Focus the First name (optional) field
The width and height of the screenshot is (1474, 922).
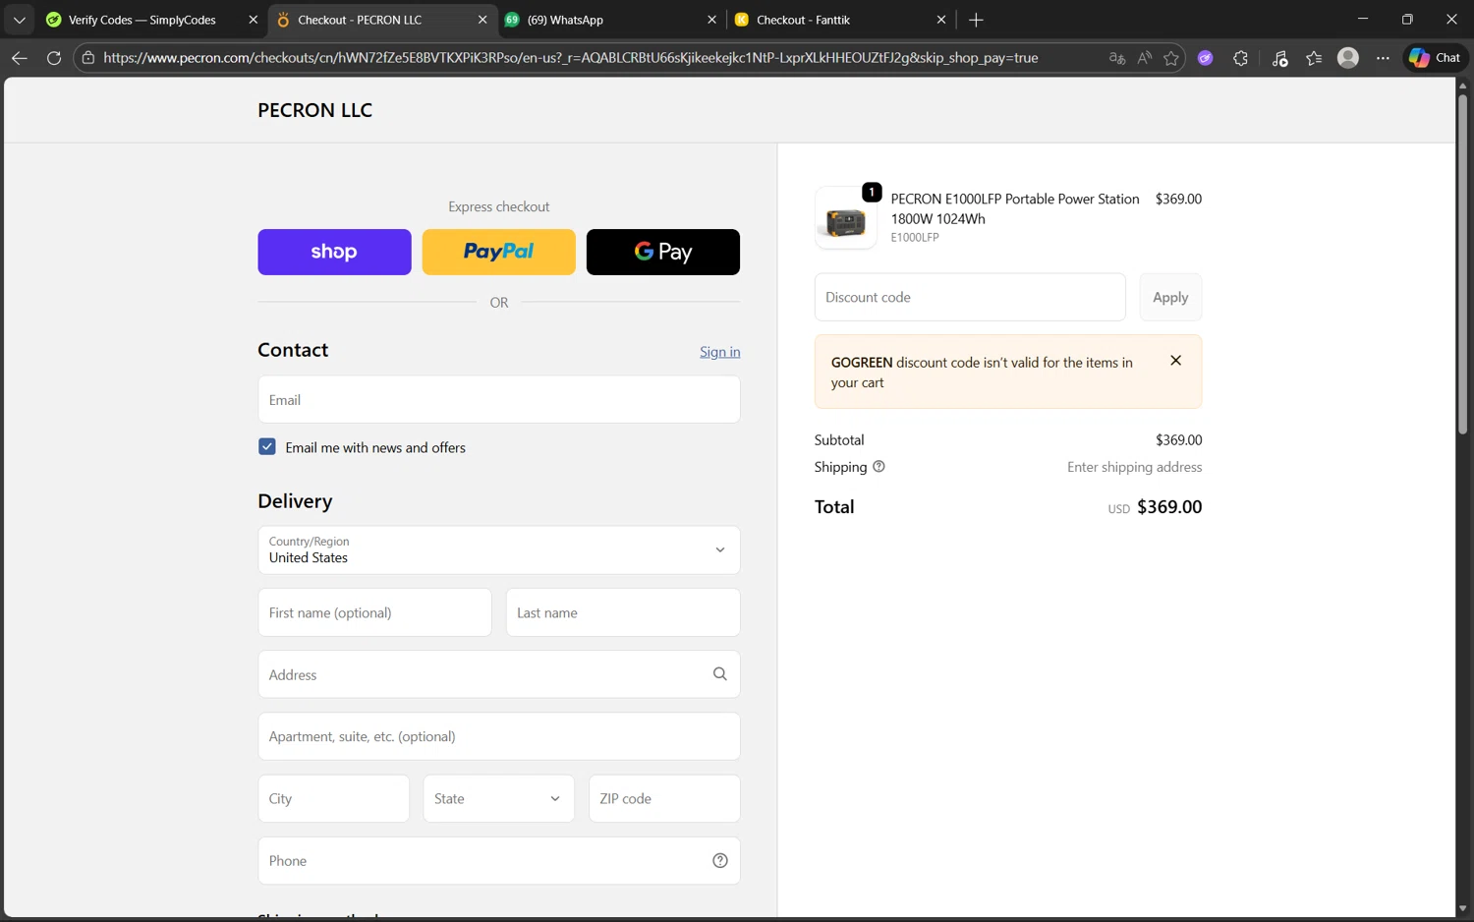tap(374, 612)
